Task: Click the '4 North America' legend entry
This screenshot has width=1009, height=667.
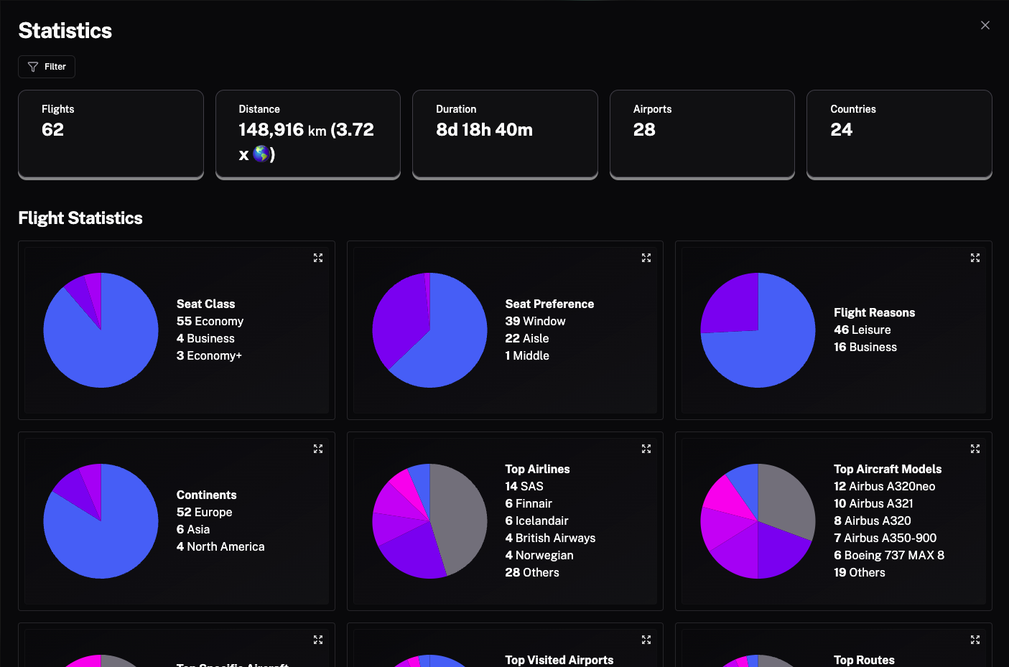Action: click(220, 546)
